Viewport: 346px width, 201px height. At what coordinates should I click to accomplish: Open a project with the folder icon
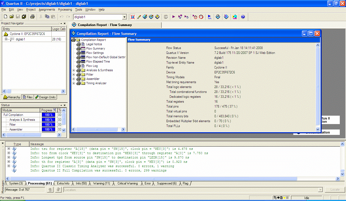click(x=11, y=17)
